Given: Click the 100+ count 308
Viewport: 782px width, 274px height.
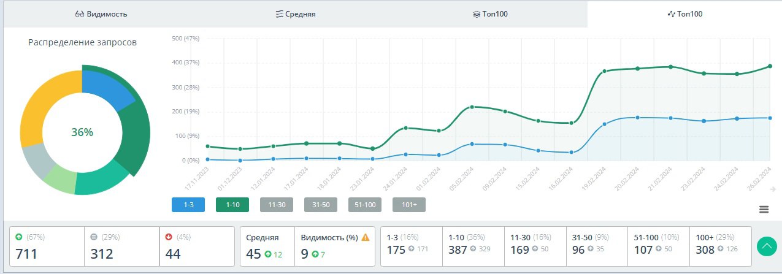Looking at the screenshot, I should pyautogui.click(x=707, y=249).
